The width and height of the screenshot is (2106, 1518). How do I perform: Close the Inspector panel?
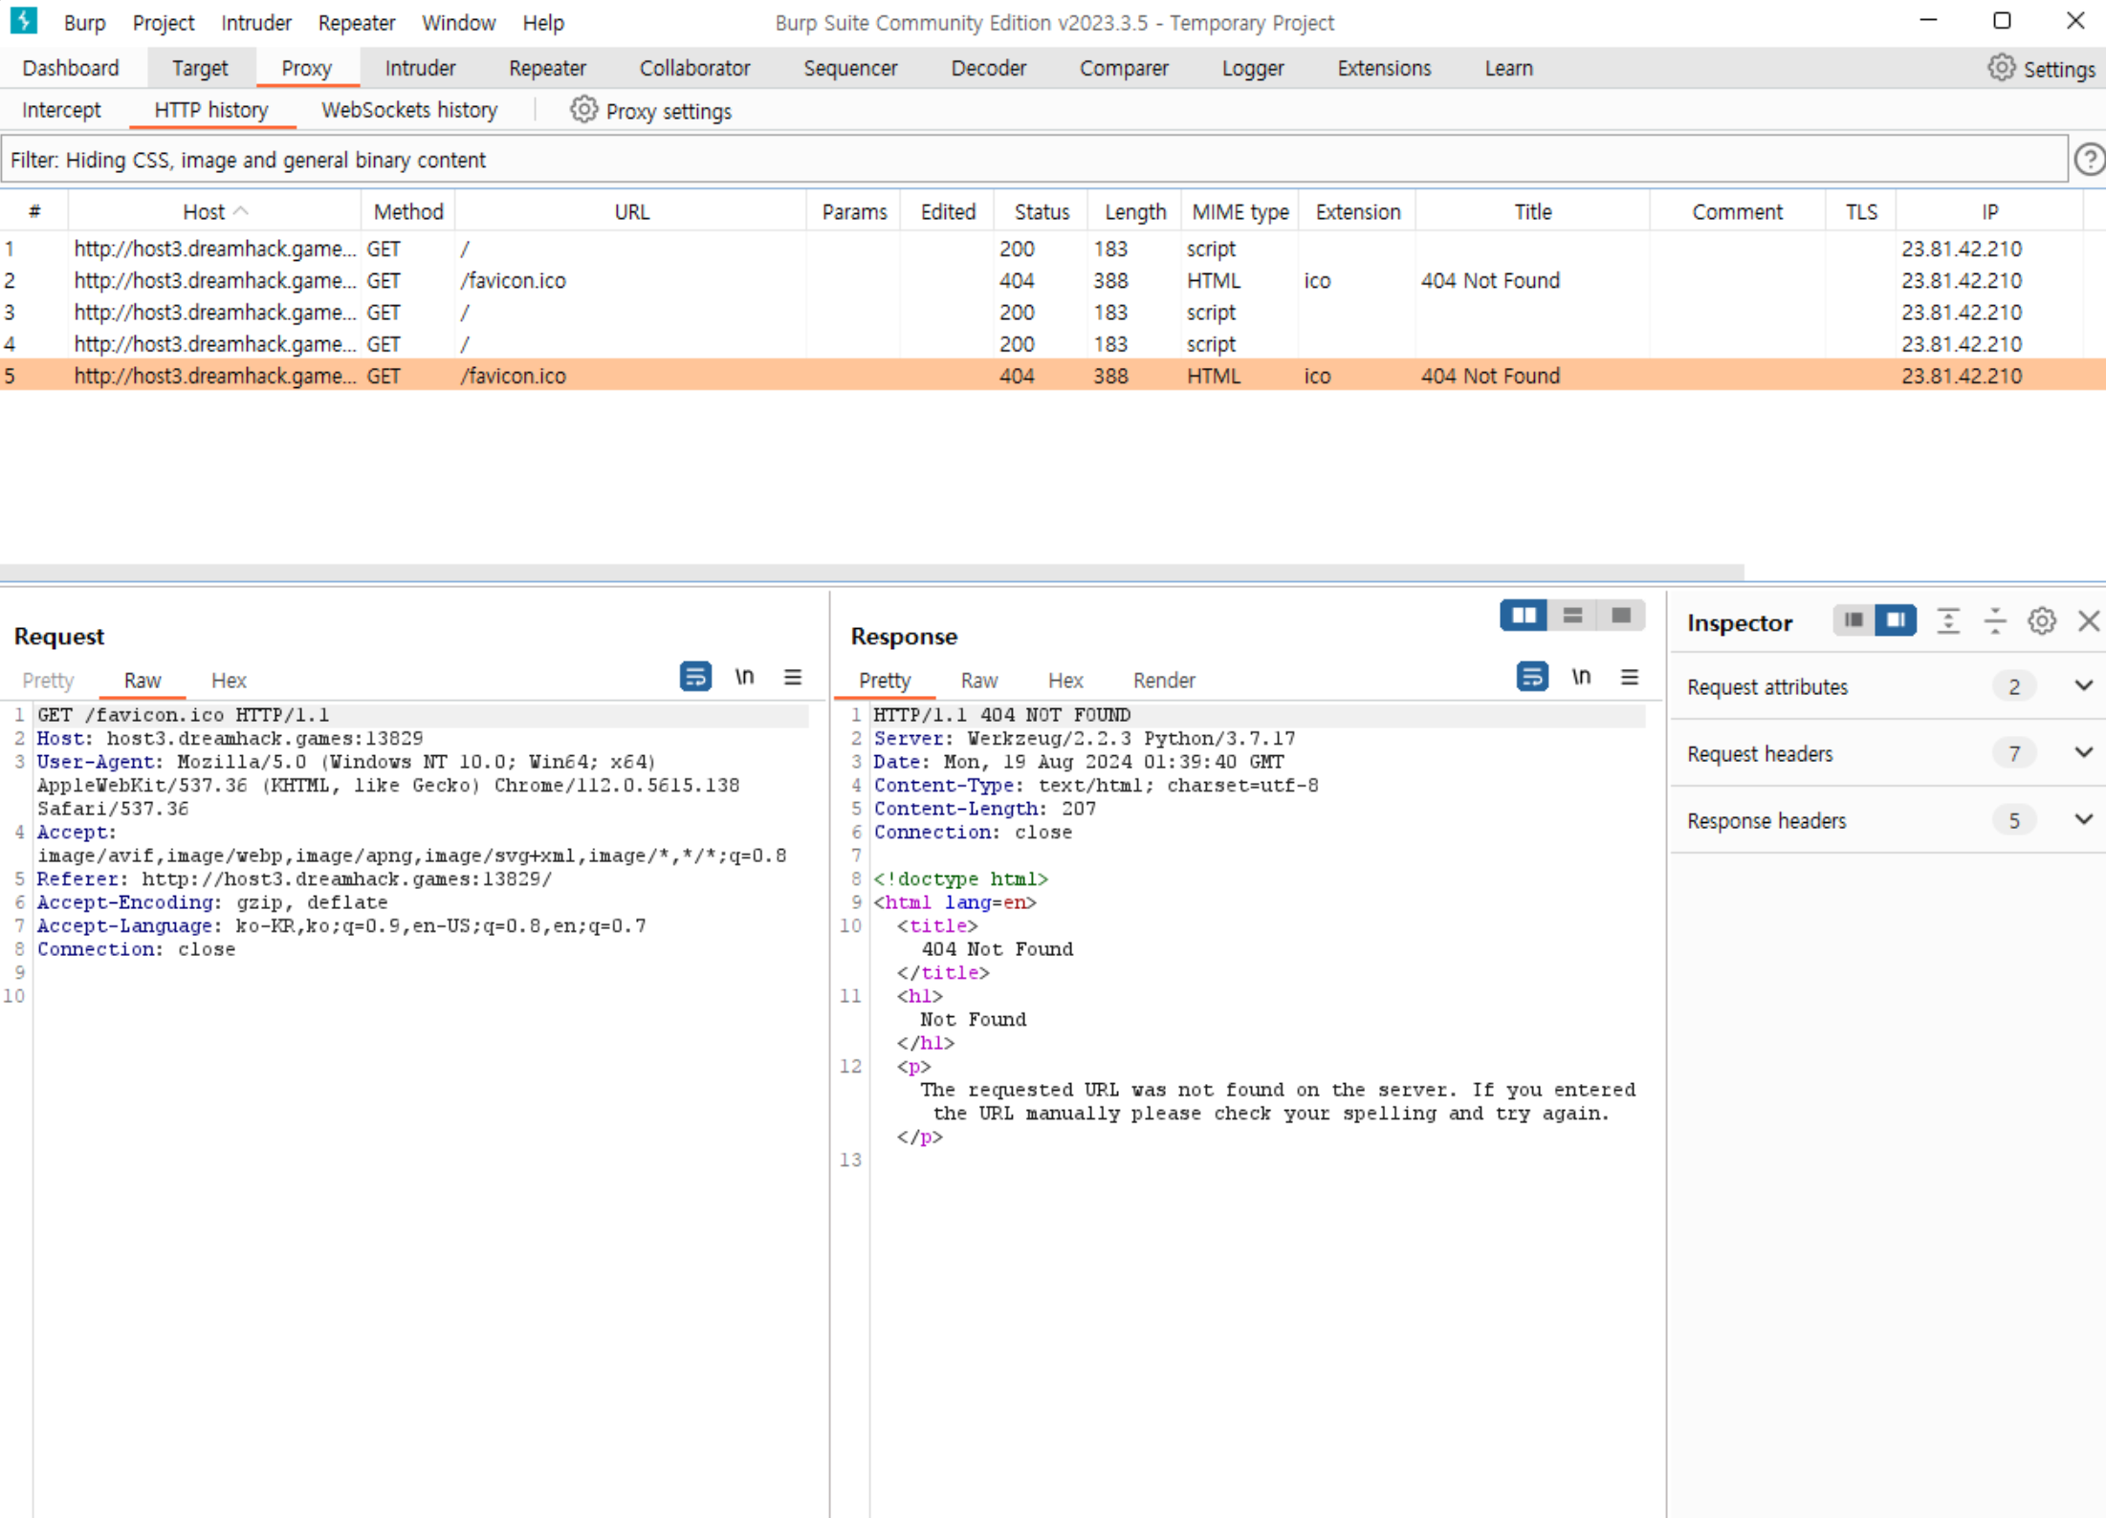[2089, 621]
